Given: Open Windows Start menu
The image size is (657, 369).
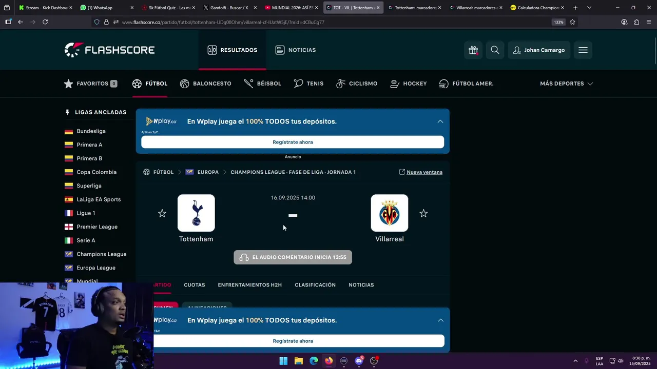Looking at the screenshot, I should click(283, 361).
